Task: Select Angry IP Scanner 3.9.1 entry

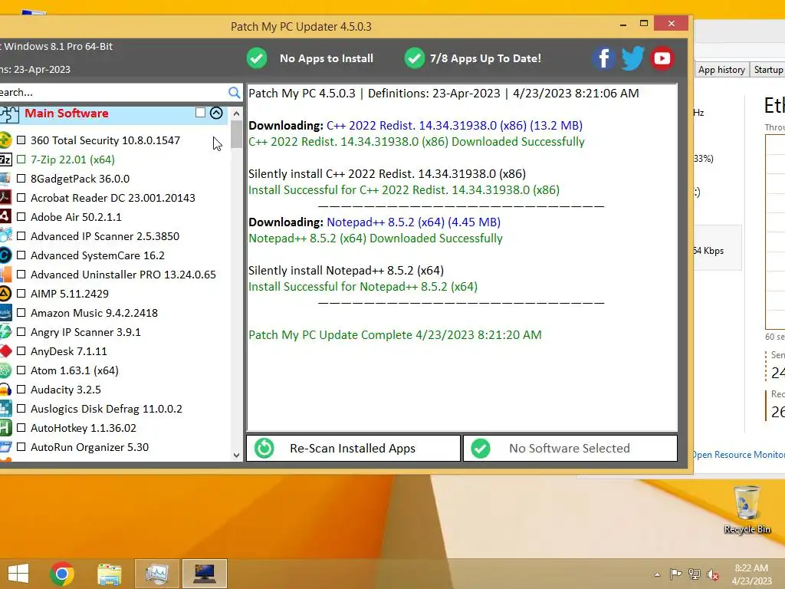Action: point(86,332)
